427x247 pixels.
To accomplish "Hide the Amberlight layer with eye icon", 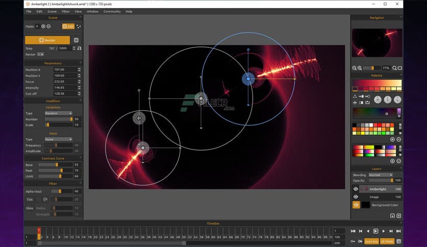I will tap(355, 189).
